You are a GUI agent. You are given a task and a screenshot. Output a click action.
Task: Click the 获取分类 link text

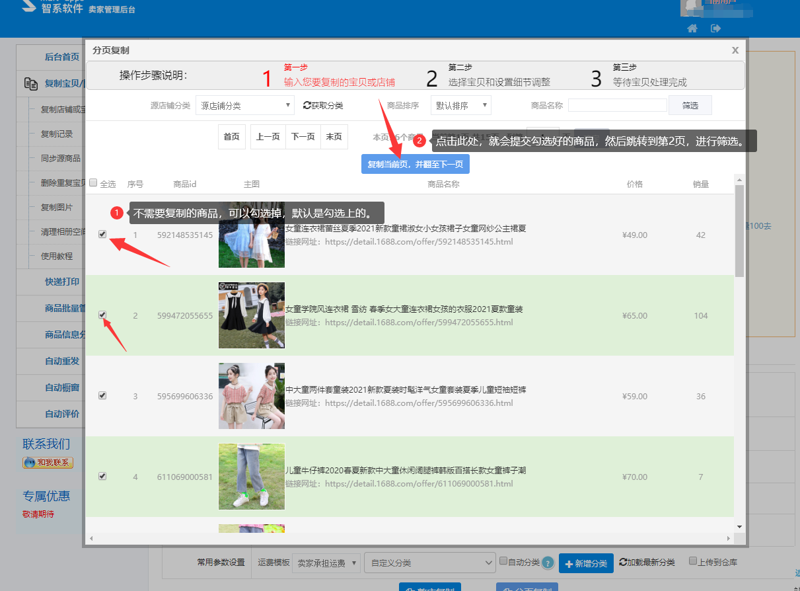[x=327, y=105]
